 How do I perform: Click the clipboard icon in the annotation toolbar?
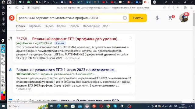coord(3,89)
